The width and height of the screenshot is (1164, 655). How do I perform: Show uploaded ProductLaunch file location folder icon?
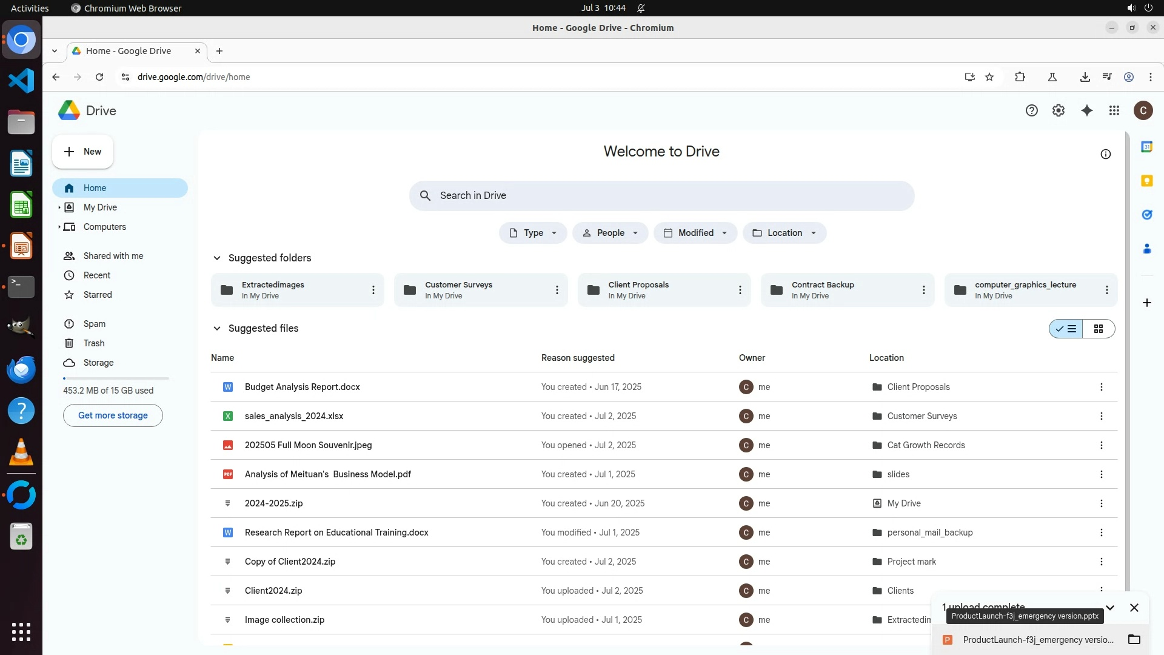click(x=1134, y=639)
